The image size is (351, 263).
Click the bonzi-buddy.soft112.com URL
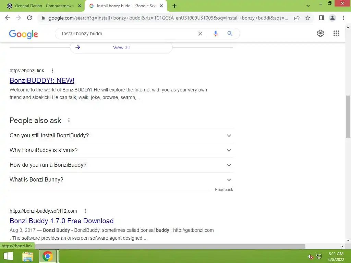[43, 211]
